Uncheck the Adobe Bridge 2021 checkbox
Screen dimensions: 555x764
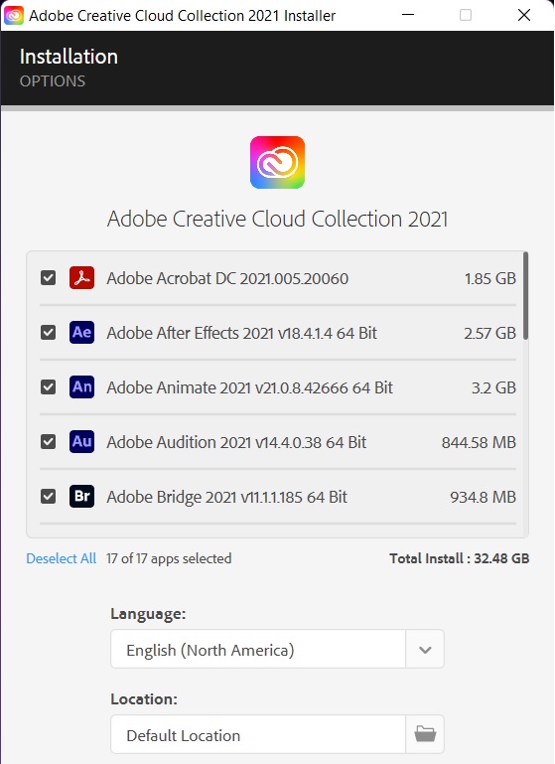(x=48, y=496)
